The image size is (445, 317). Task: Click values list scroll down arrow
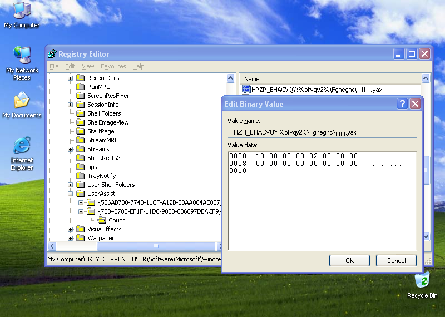(x=426, y=236)
